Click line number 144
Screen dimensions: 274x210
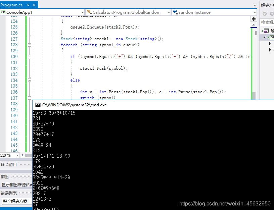(x=14, y=139)
